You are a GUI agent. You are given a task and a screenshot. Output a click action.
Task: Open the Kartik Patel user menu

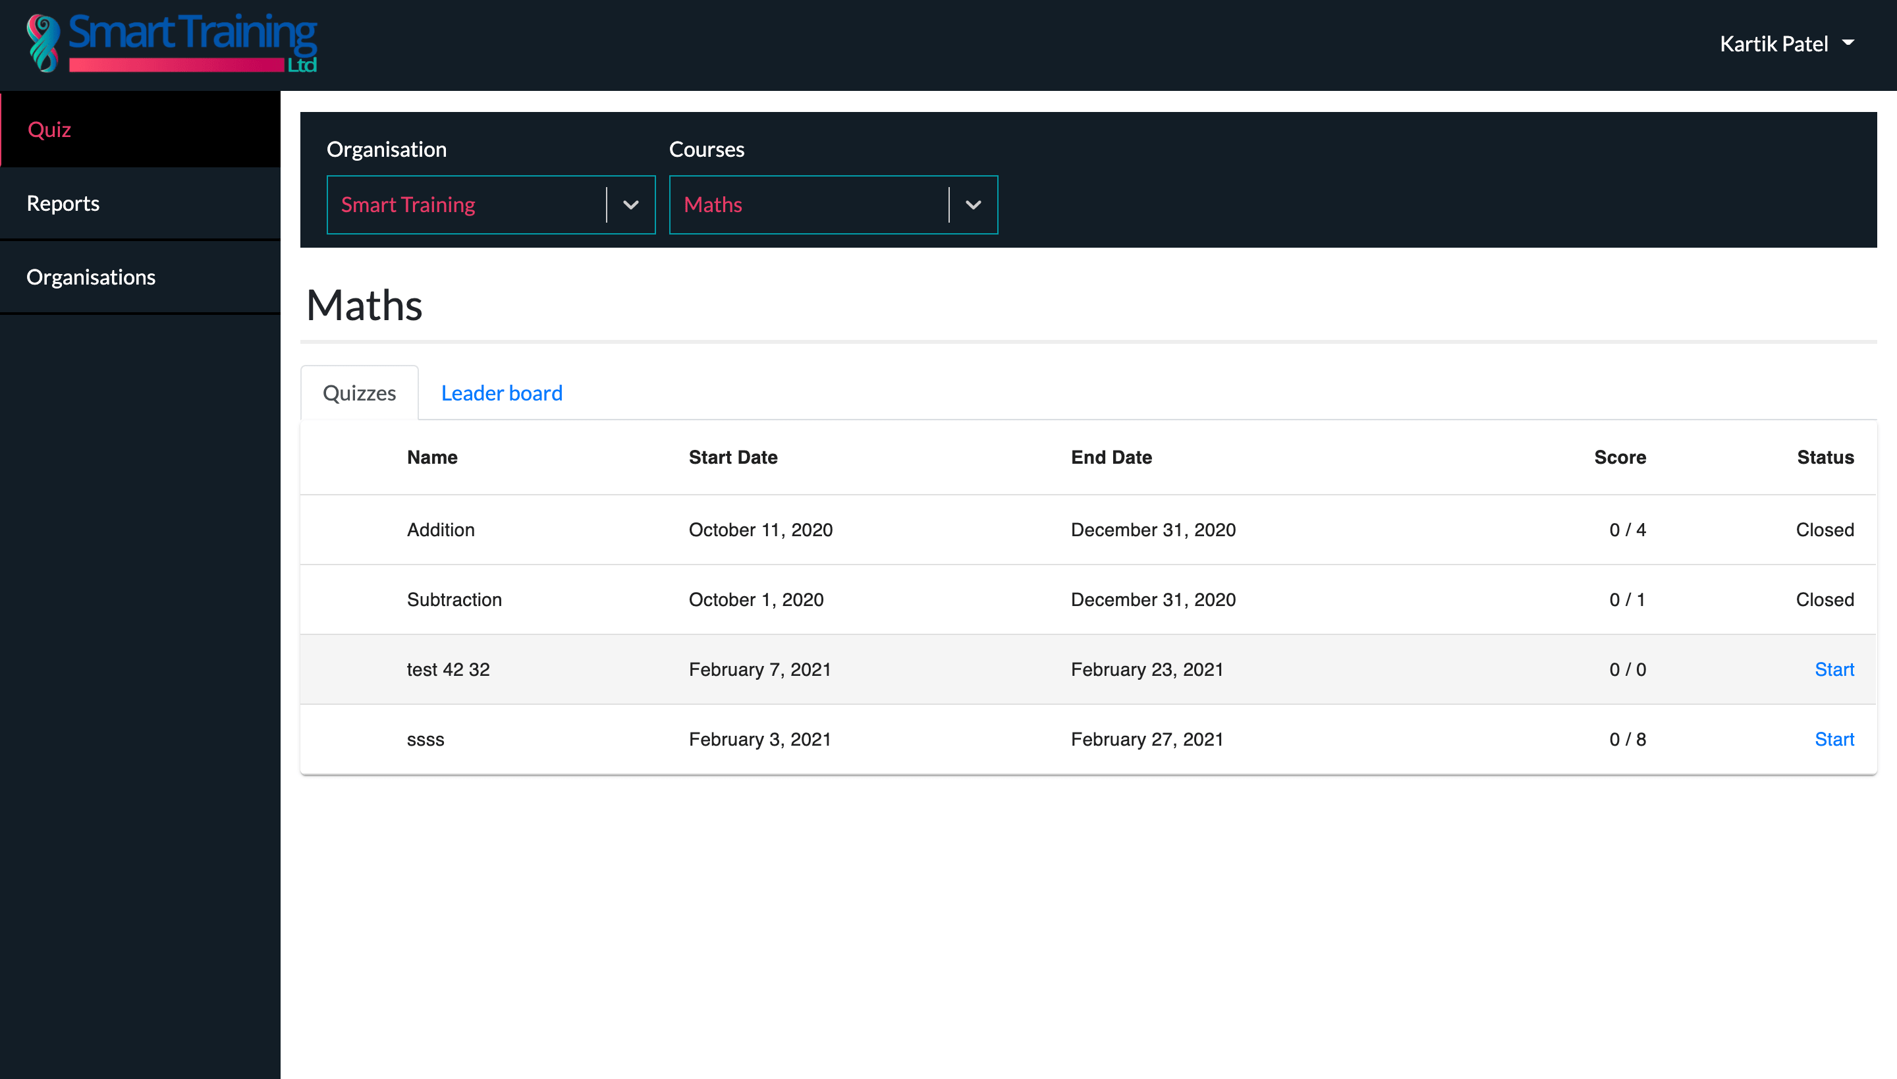click(x=1786, y=43)
